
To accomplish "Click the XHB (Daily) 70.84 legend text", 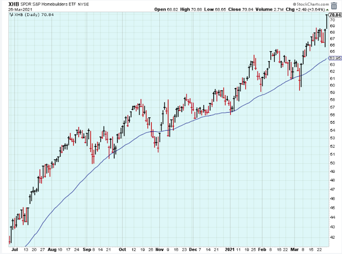I will click(x=34, y=14).
